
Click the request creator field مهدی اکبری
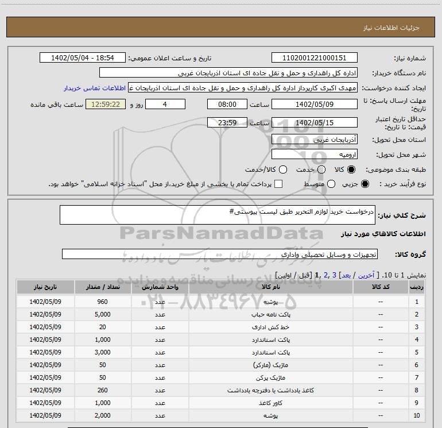point(243,88)
